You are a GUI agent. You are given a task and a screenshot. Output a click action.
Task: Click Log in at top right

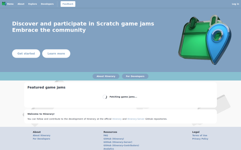click(x=235, y=4)
